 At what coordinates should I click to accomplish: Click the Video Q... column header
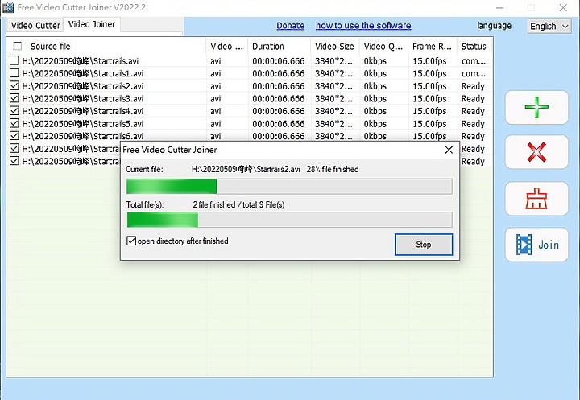click(x=384, y=47)
